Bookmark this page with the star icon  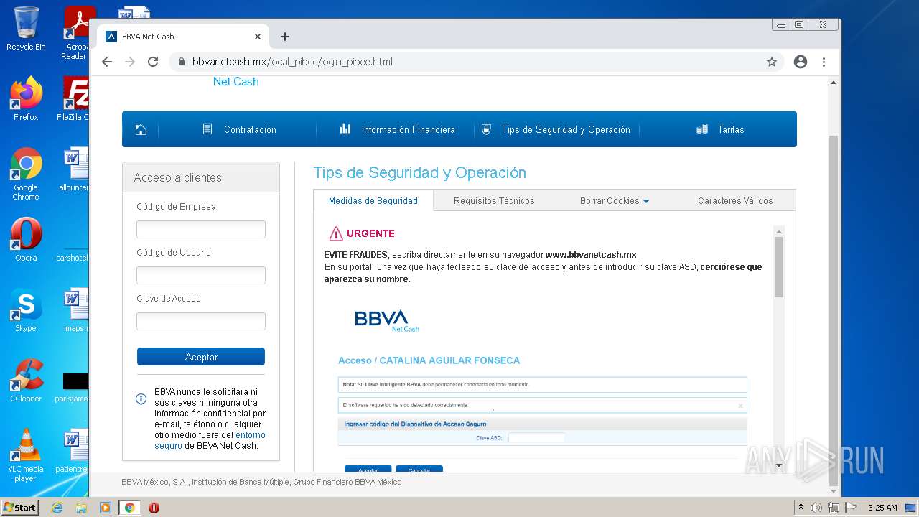click(772, 62)
